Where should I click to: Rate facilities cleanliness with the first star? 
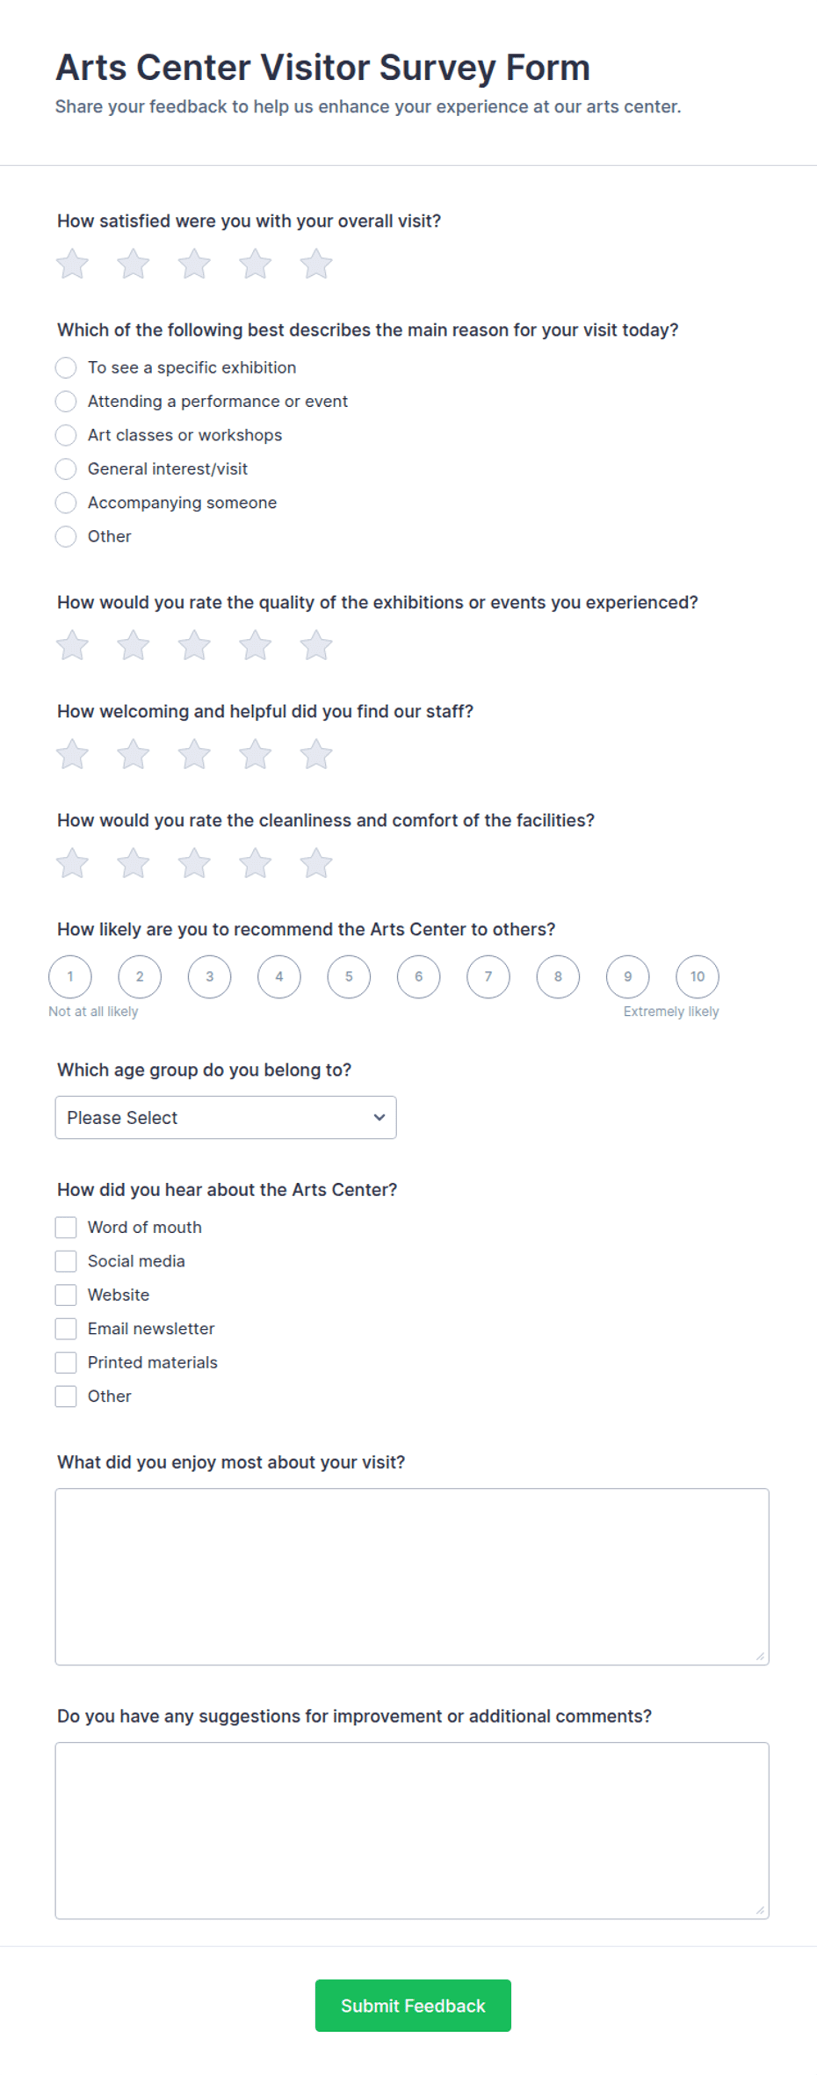72,863
